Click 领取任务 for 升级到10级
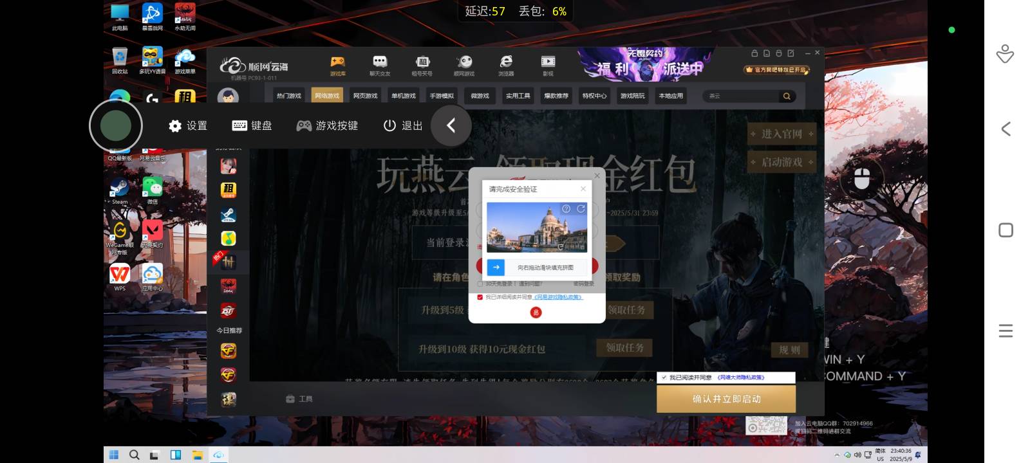1030x463 pixels. [624, 348]
